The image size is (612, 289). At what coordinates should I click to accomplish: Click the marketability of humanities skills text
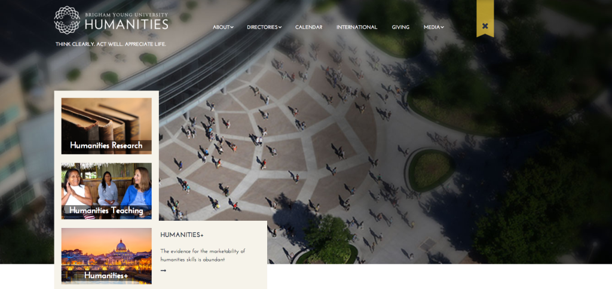[x=203, y=255]
